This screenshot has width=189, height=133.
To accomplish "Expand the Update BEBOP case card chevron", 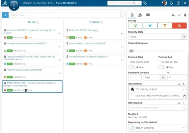I will pos(59,60).
